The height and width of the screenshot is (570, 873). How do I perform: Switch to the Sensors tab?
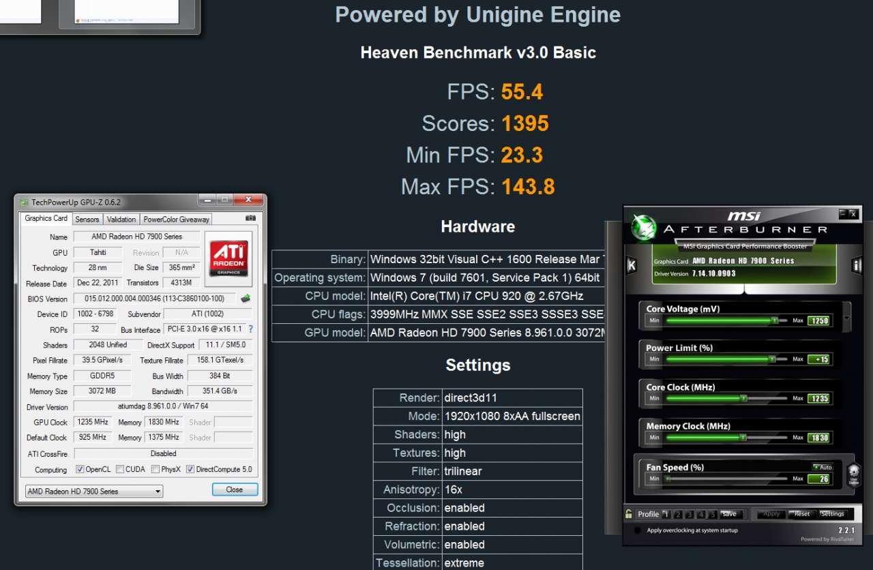point(87,219)
